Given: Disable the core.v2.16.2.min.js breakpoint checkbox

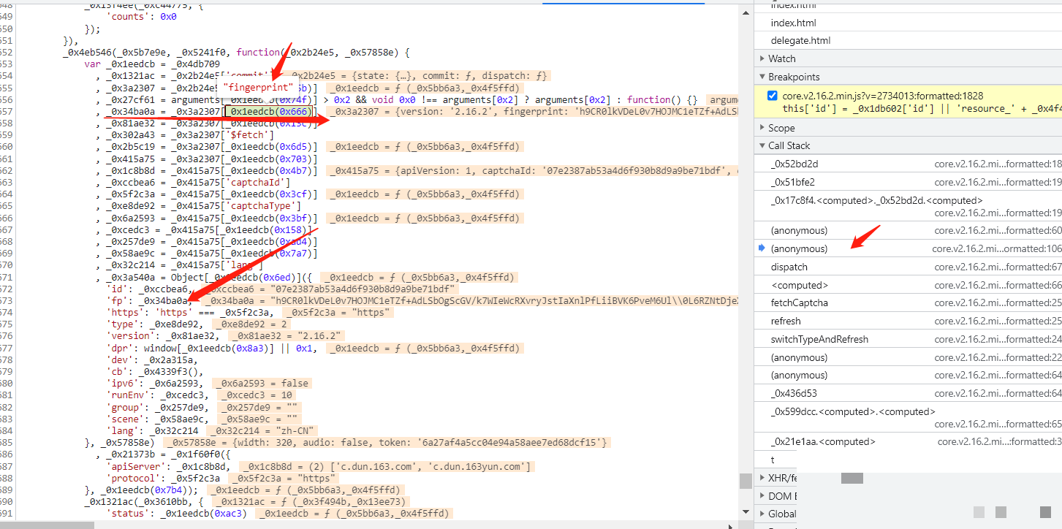Looking at the screenshot, I should click(x=773, y=96).
